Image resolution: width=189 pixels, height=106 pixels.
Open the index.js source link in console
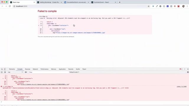pos(182,87)
